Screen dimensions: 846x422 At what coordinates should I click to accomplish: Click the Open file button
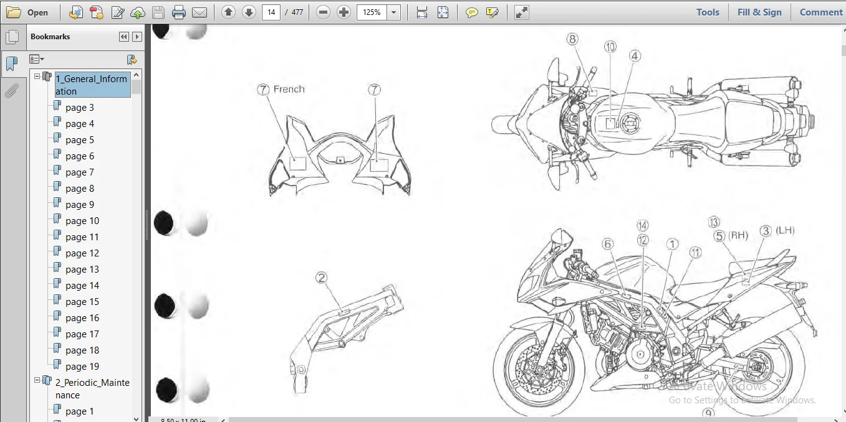[27, 12]
